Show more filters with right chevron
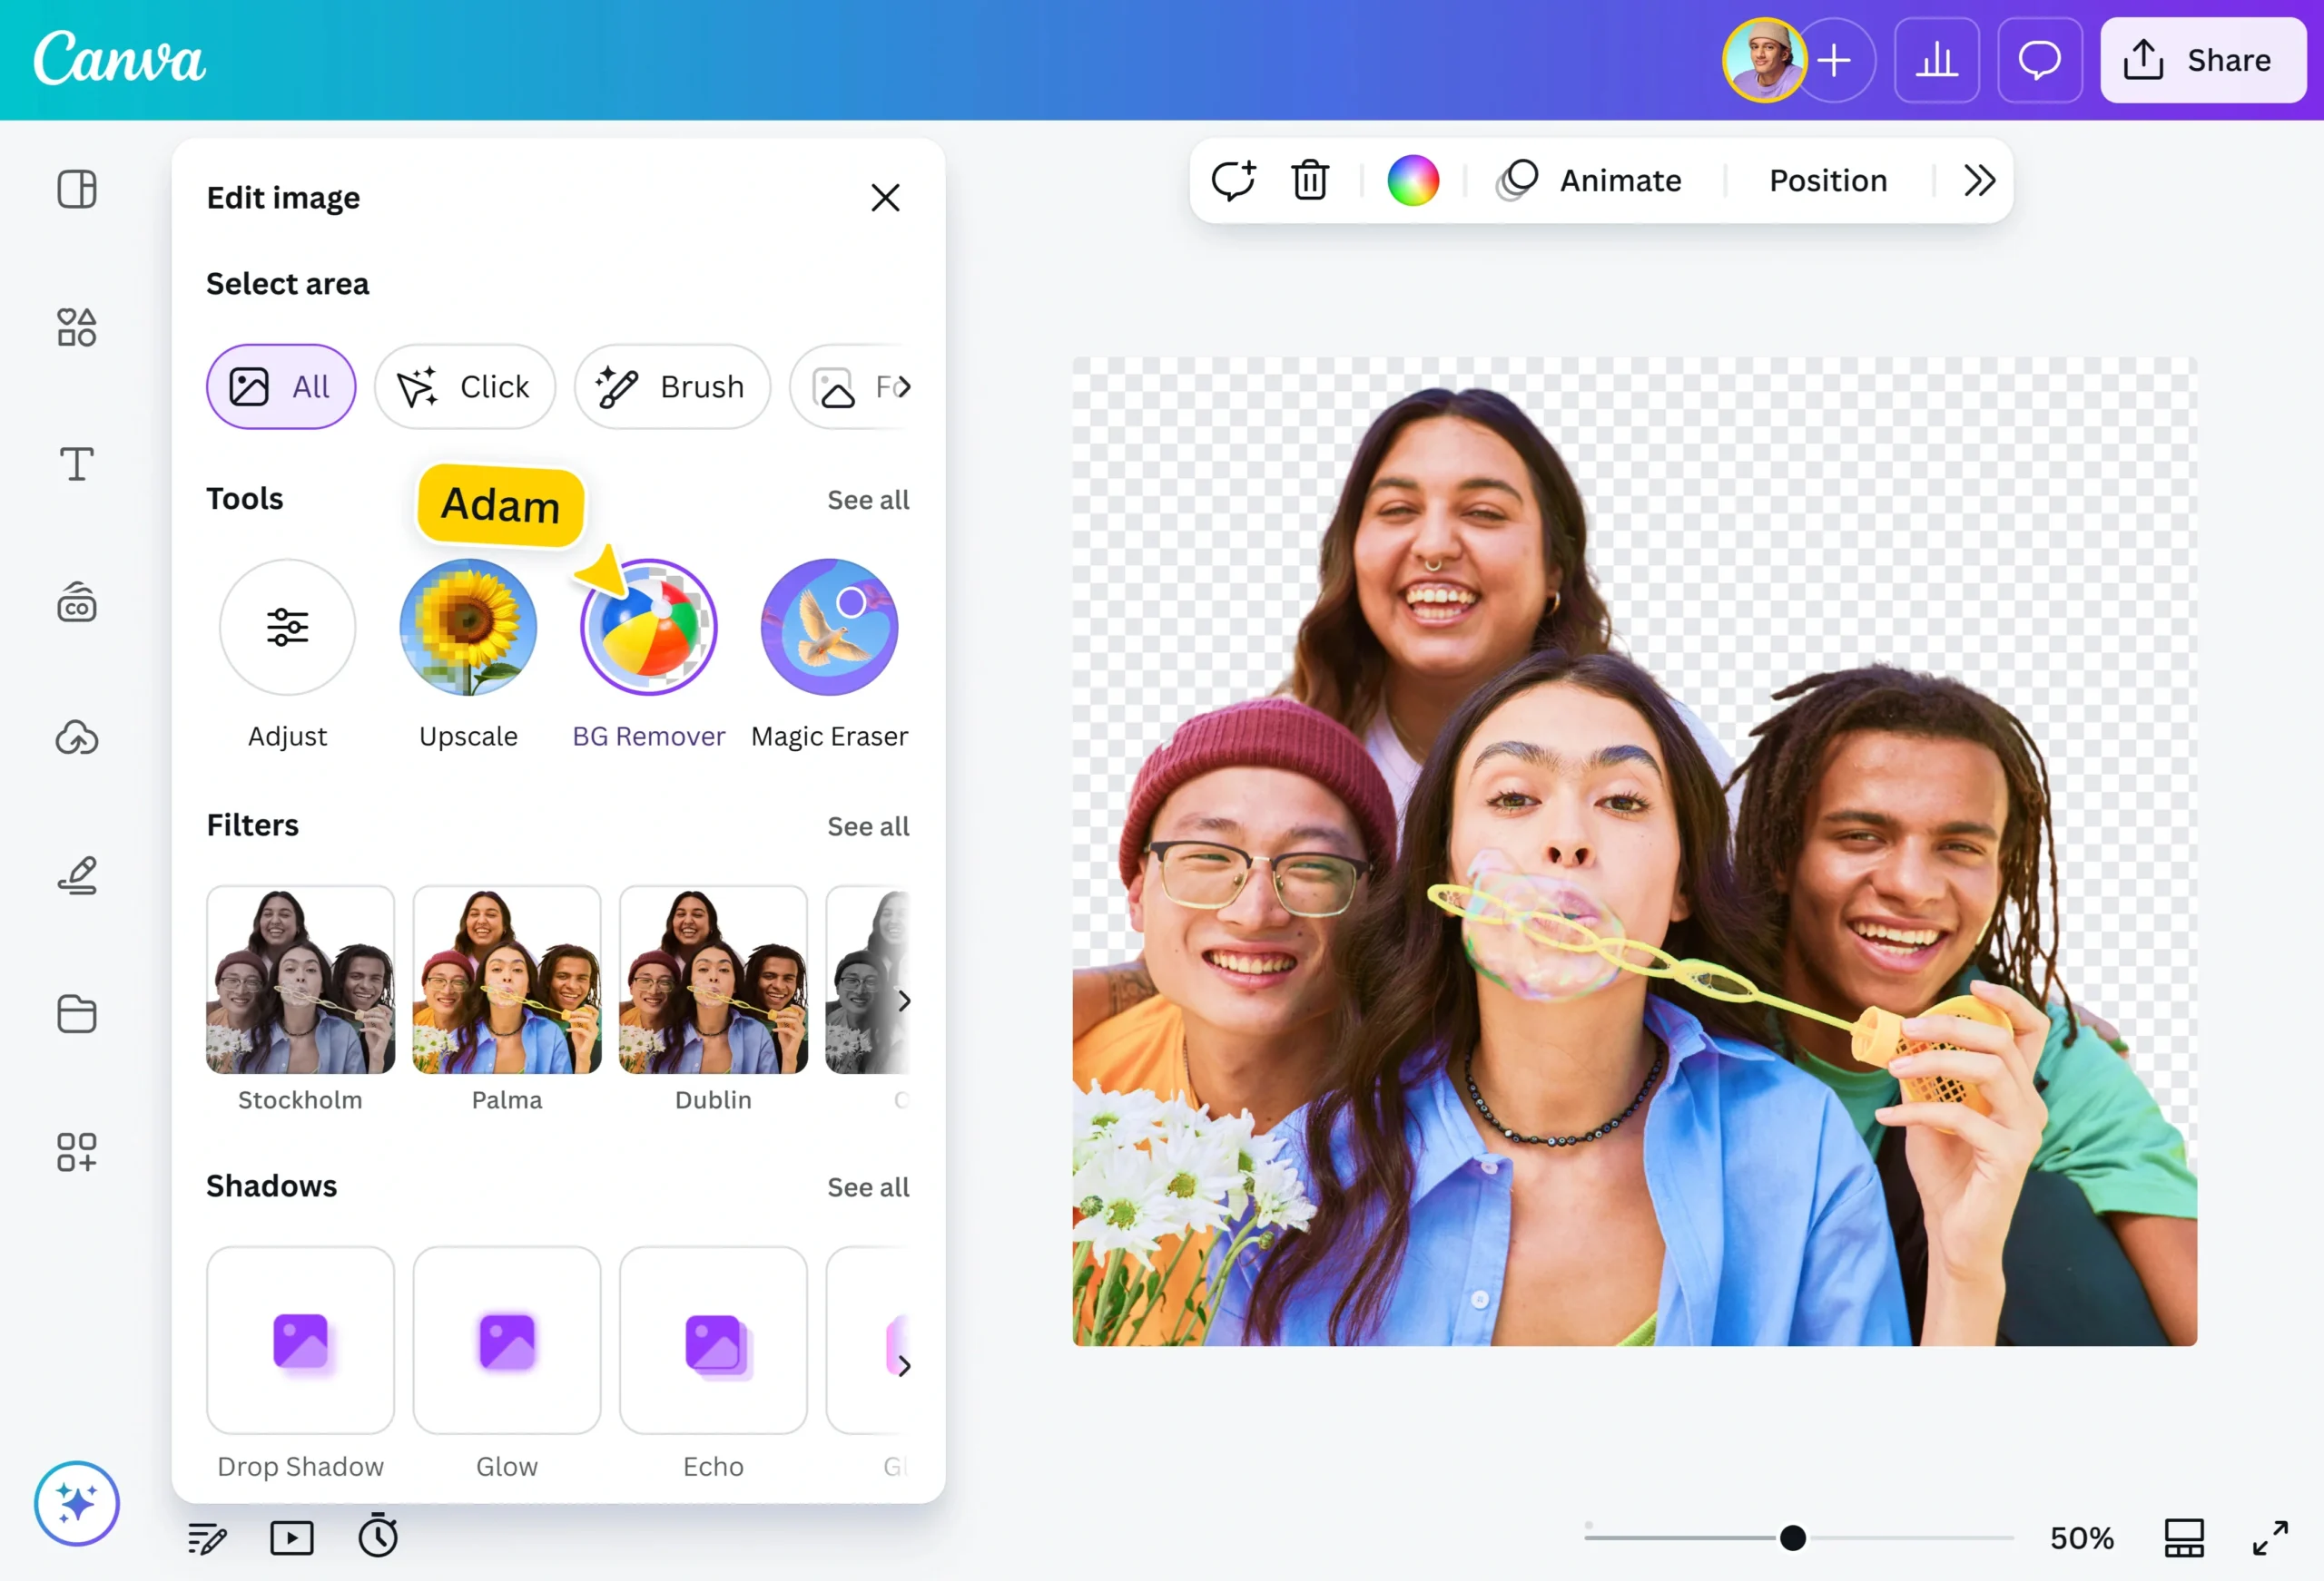2324x1581 pixels. 903,1000
